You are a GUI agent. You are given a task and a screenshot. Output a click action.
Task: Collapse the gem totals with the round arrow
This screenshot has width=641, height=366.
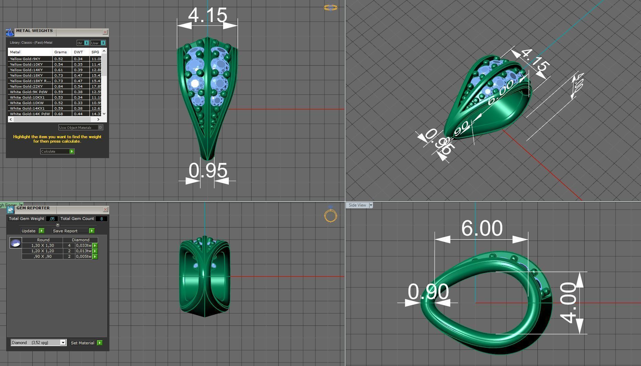(57, 225)
